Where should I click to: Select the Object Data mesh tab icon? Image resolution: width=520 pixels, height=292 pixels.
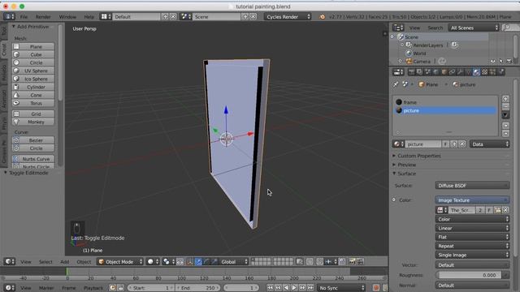coord(468,72)
